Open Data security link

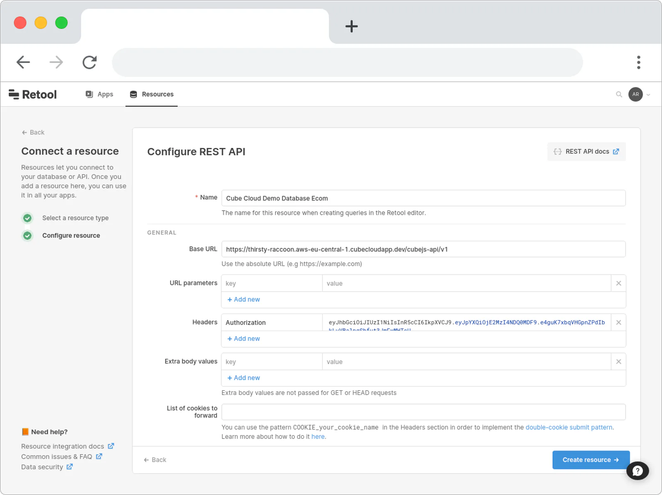[x=42, y=467]
